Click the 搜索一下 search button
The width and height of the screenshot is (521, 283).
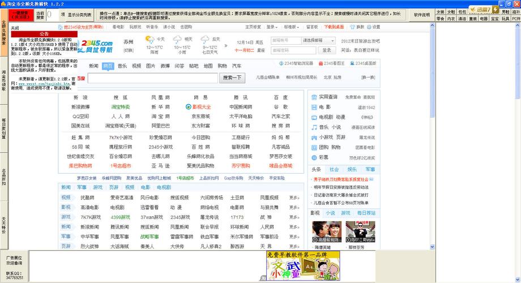tap(232, 78)
